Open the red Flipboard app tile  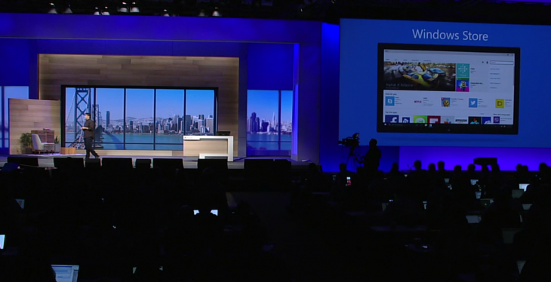tap(434, 119)
